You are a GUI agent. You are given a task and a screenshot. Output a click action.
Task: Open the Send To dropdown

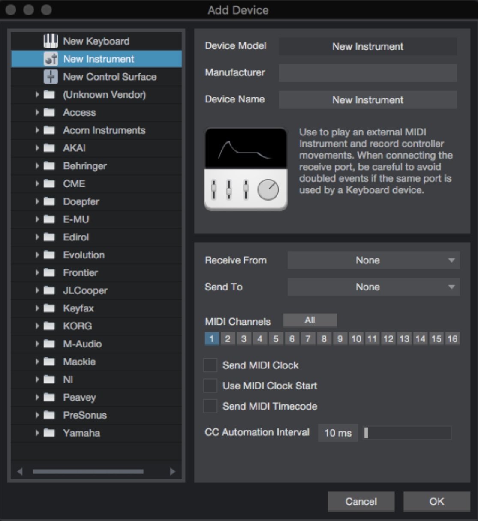(373, 287)
